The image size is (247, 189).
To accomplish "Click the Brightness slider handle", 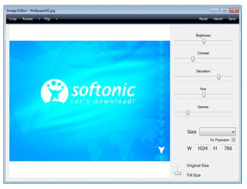I will tap(204, 41).
